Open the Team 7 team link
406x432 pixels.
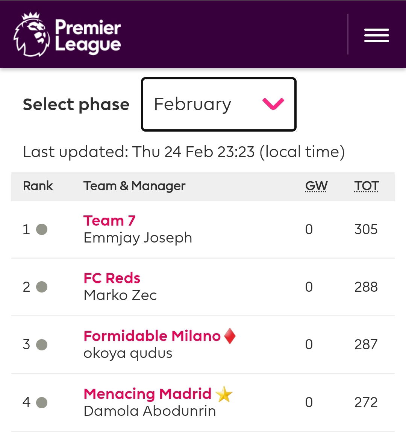point(109,221)
